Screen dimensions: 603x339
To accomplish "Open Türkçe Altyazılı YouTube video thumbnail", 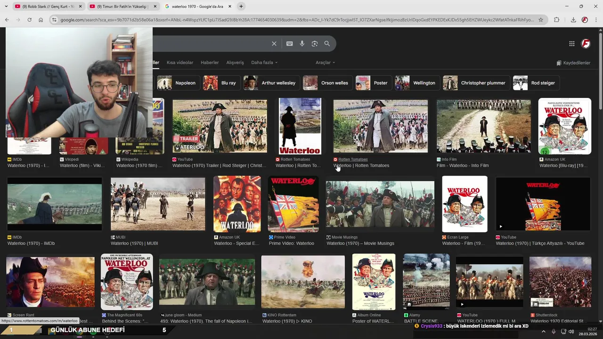I will click(x=543, y=204).
